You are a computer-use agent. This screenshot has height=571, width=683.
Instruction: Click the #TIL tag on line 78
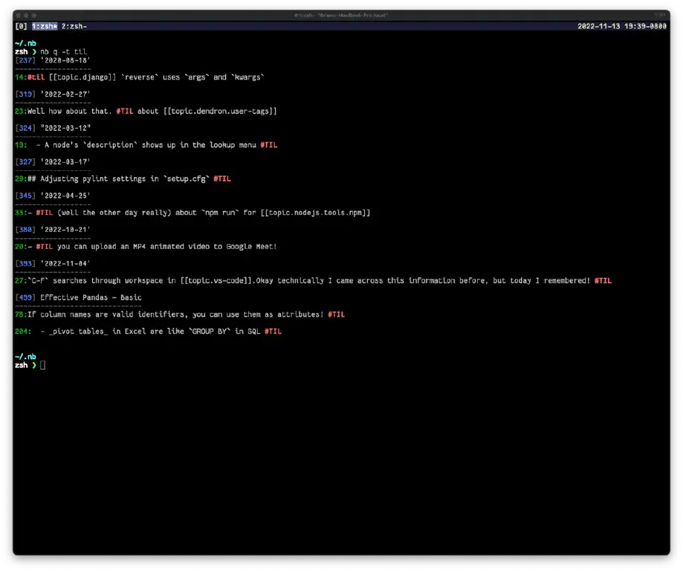point(336,314)
